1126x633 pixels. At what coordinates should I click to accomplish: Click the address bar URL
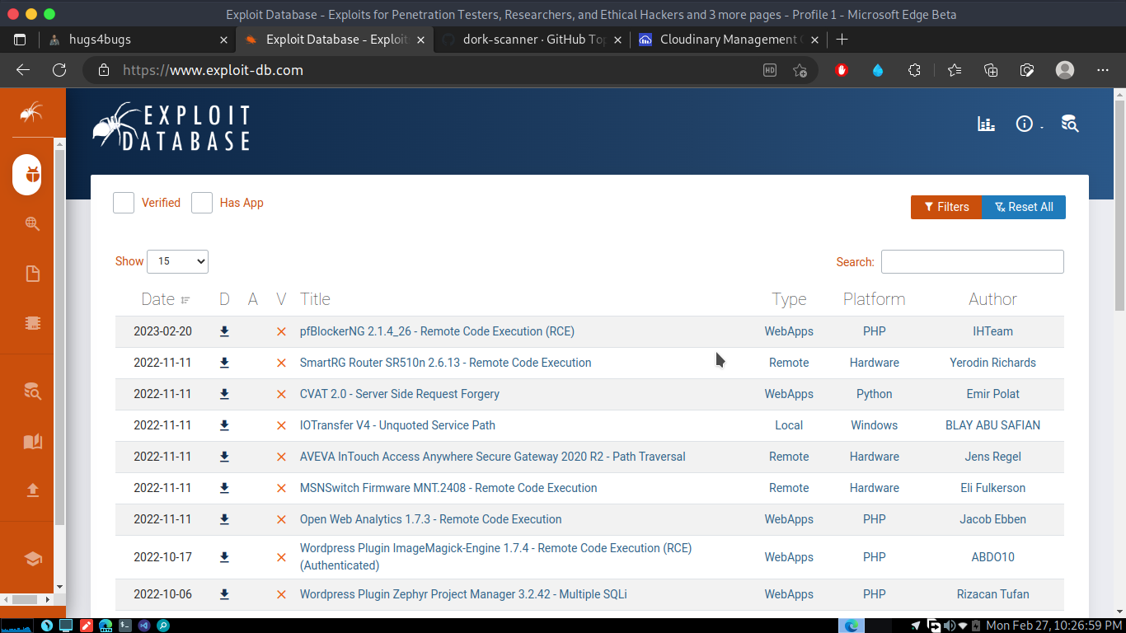point(213,70)
